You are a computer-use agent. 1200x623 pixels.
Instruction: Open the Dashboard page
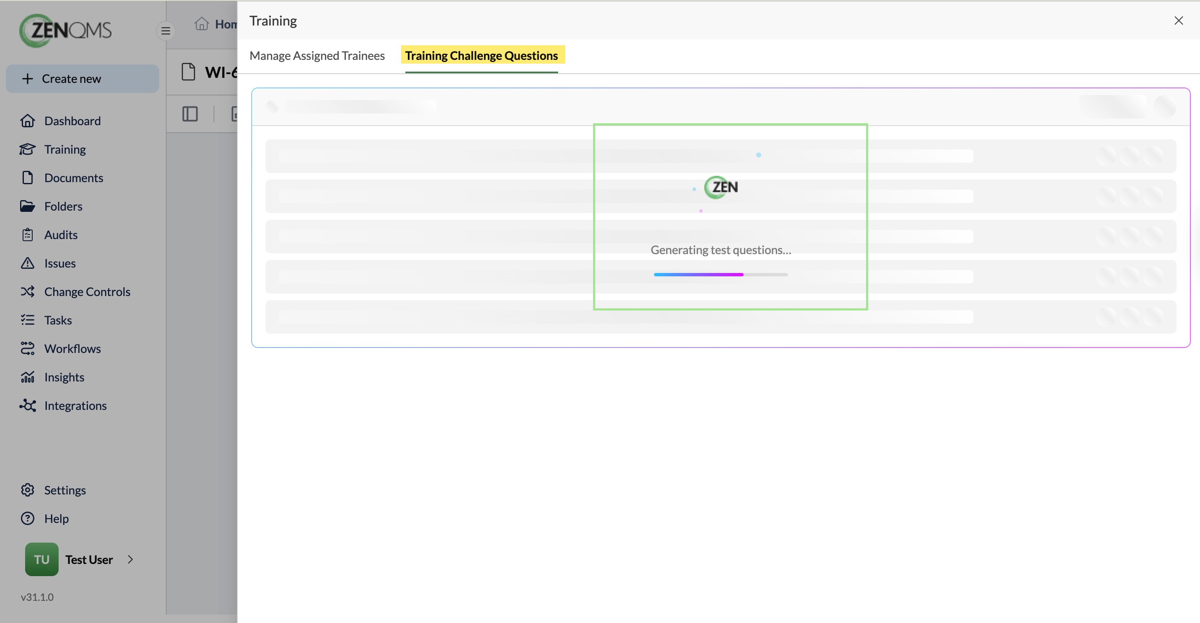72,121
